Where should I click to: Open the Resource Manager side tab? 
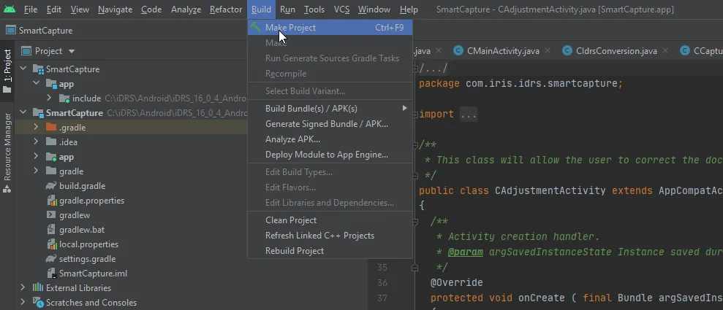click(x=7, y=152)
